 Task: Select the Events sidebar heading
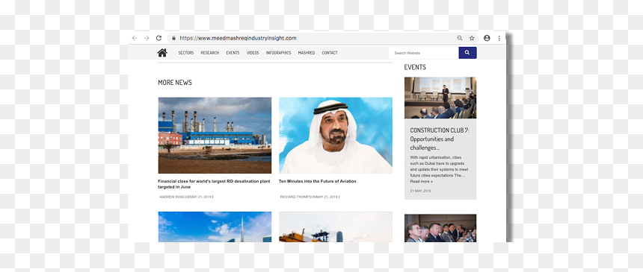click(x=415, y=67)
